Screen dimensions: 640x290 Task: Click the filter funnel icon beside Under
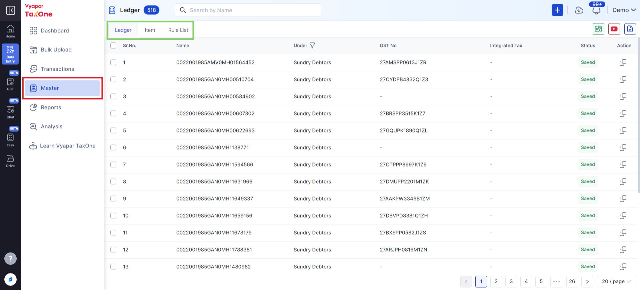312,45
